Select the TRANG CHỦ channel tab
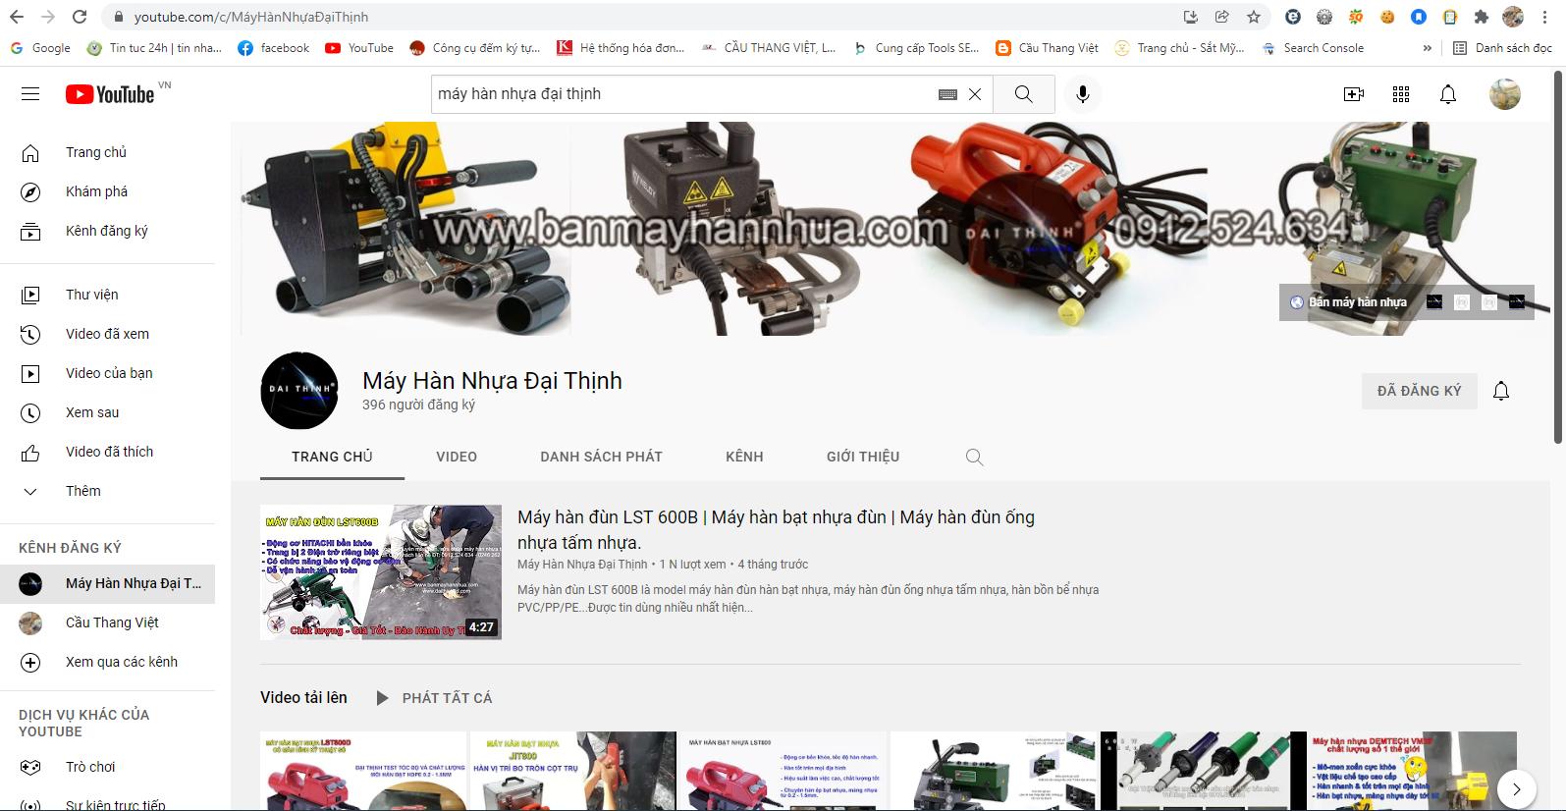1566x811 pixels. coord(332,457)
